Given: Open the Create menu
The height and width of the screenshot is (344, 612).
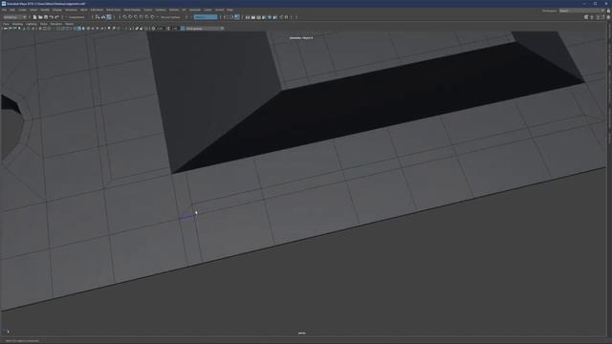Looking at the screenshot, I should pos(23,10).
